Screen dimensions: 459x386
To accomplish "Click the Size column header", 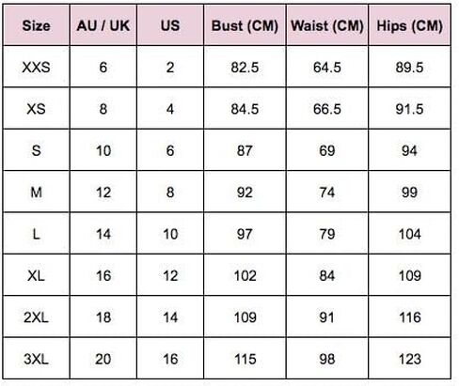I will 36,25.
